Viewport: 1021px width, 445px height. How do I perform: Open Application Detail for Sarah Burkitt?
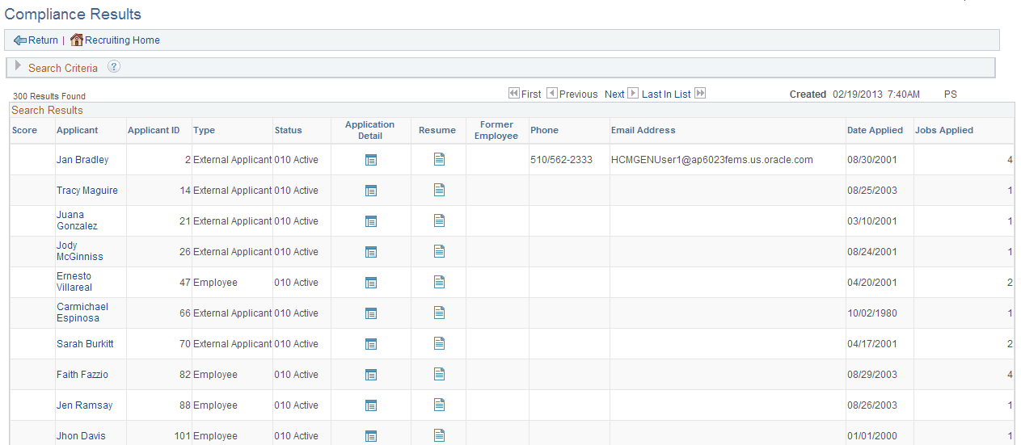coord(371,344)
